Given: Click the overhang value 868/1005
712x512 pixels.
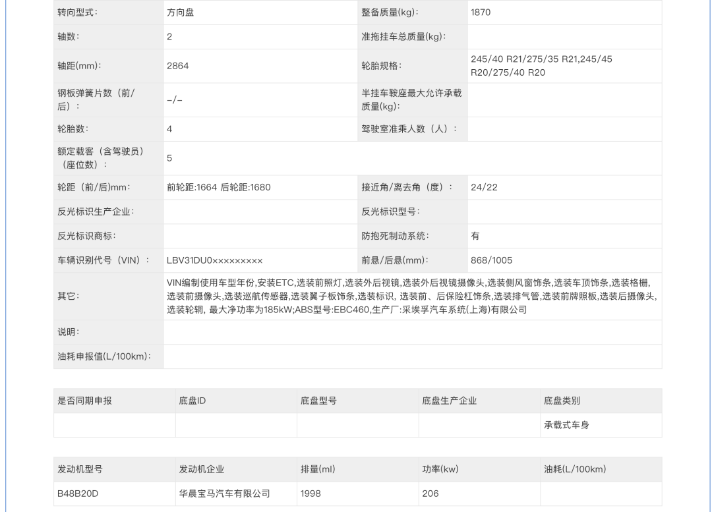Looking at the screenshot, I should coord(491,260).
